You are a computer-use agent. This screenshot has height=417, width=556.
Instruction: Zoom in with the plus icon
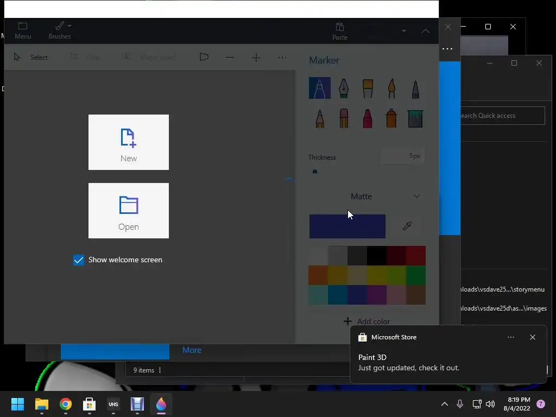tap(256, 58)
